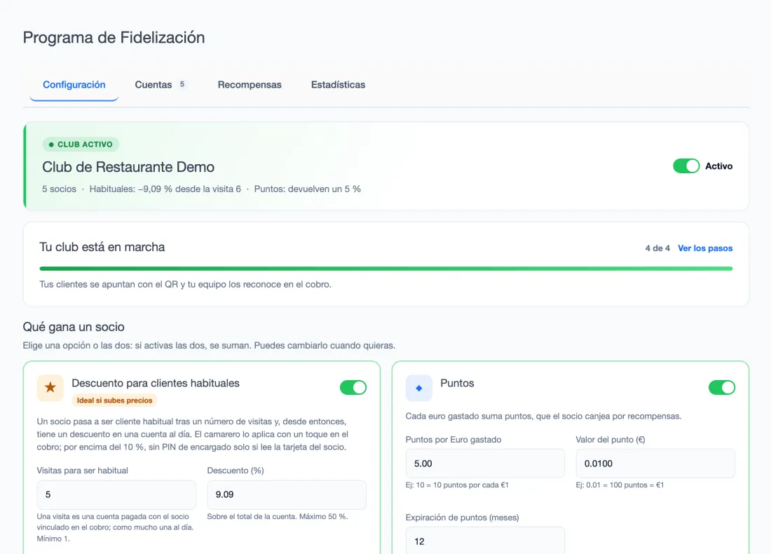Click the 'Ej: 0.01 = 100 puntos = €1' hint
Image resolution: width=771 pixels, height=554 pixels.
620,485
